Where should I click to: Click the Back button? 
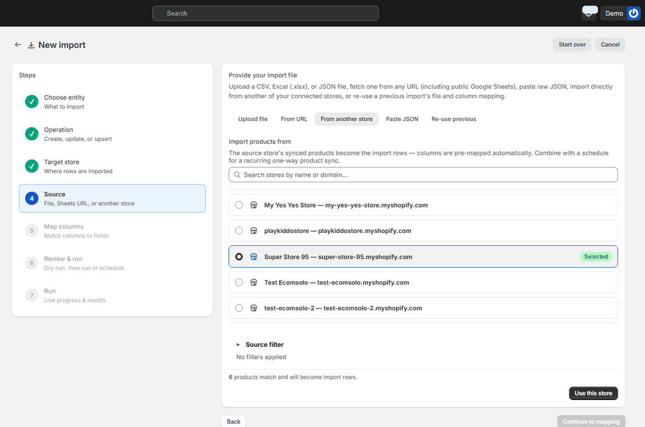point(234,421)
